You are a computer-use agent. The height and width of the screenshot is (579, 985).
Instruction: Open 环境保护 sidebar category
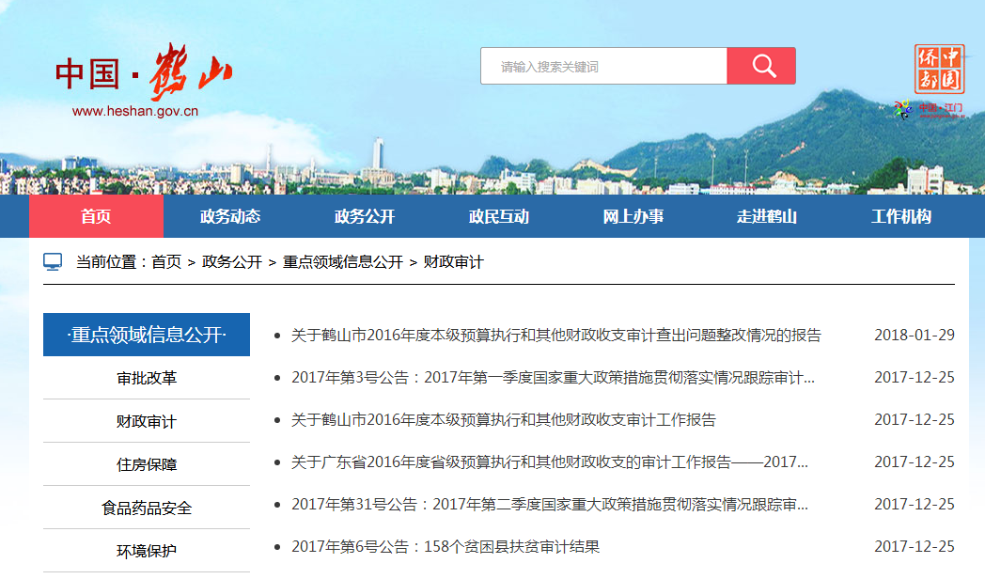[147, 552]
